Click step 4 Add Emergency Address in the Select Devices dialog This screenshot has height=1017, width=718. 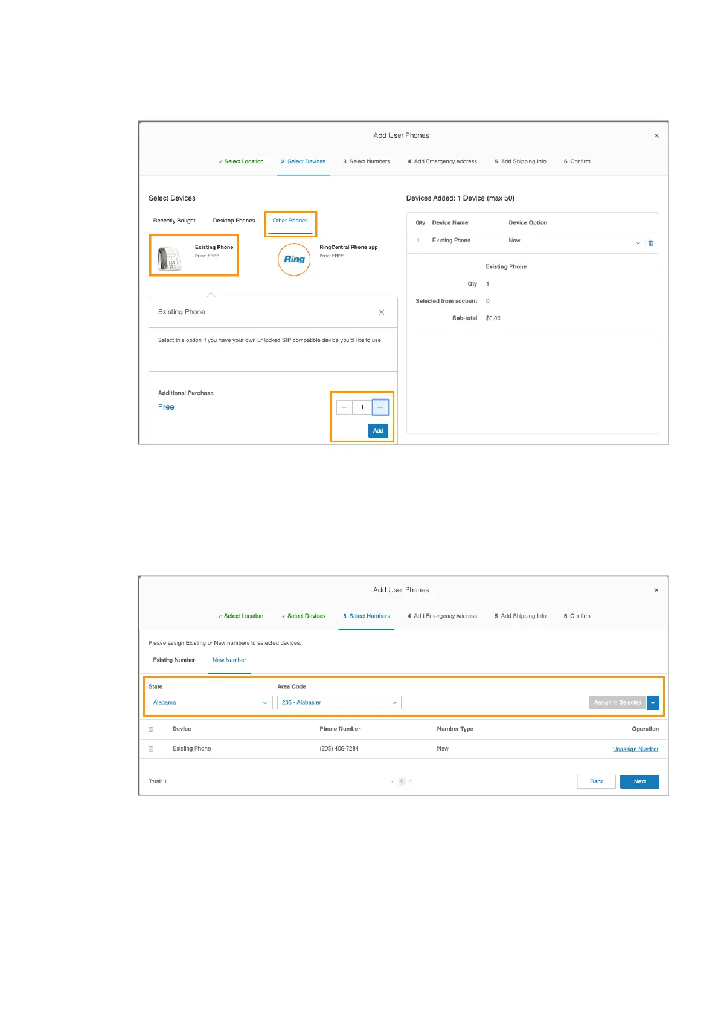click(442, 161)
